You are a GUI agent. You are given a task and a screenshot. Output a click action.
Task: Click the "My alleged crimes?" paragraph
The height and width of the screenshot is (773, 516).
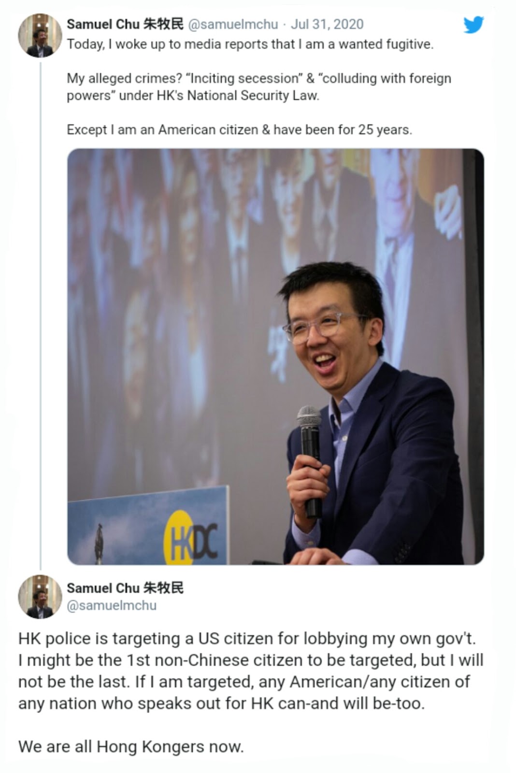pyautogui.click(x=259, y=87)
